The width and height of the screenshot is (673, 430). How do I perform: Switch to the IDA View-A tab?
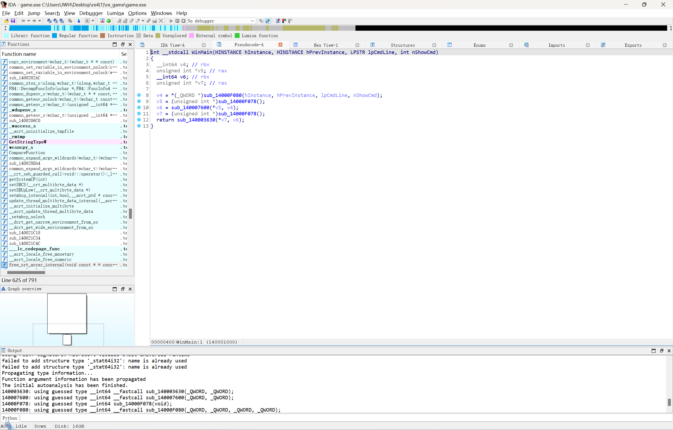point(173,45)
